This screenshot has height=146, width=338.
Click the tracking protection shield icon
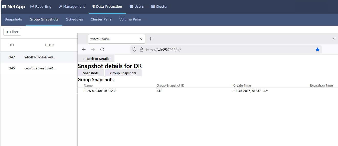coord(134,49)
